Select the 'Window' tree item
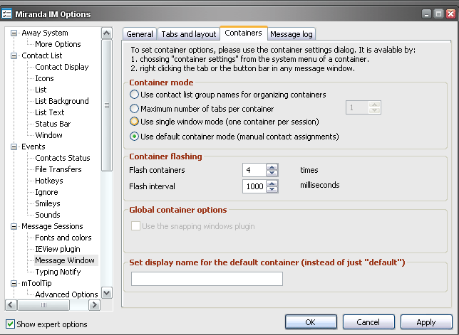This screenshot has width=459, height=335. (48, 136)
